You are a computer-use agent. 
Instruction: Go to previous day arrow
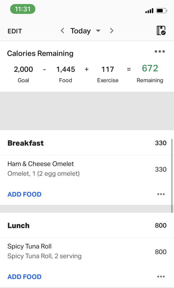[62, 31]
